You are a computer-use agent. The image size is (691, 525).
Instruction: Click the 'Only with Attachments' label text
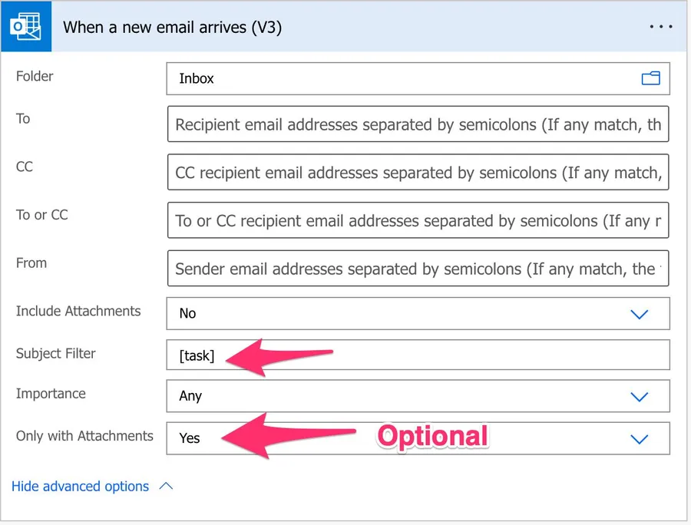click(x=84, y=436)
